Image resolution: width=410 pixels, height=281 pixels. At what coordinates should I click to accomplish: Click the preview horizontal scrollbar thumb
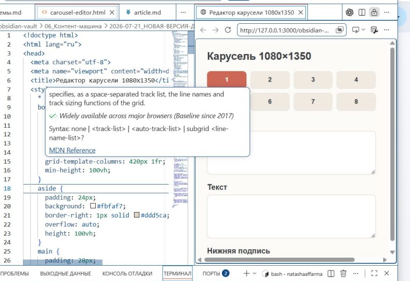[279, 260]
